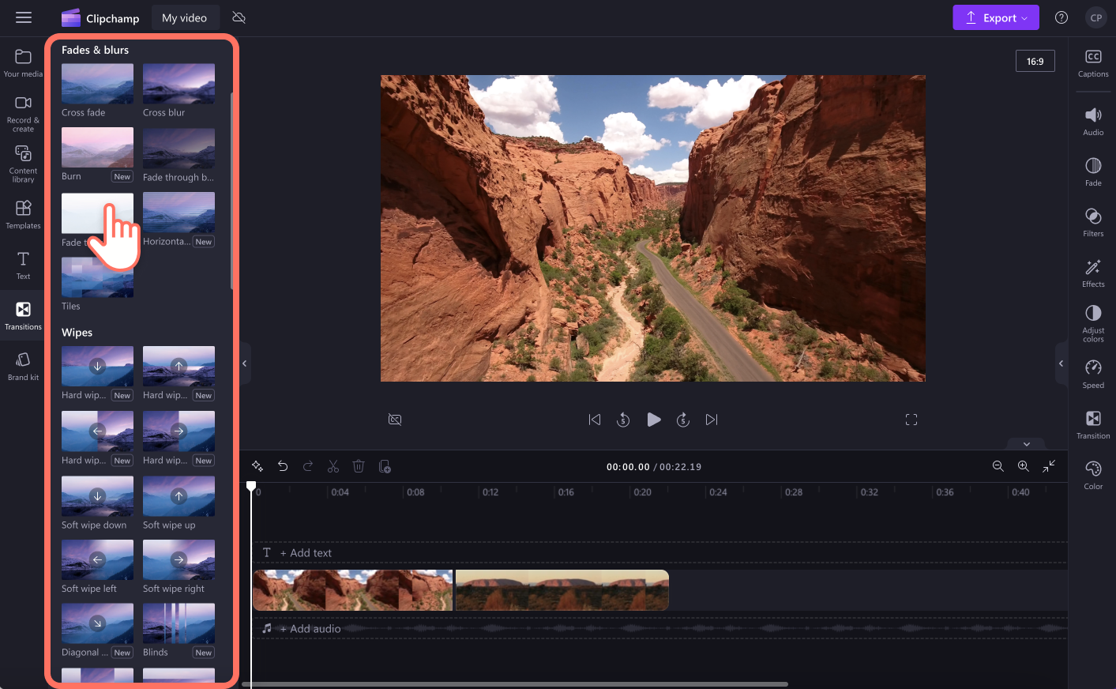The height and width of the screenshot is (689, 1116).
Task: Open the hamburger main menu
Action: tap(24, 17)
